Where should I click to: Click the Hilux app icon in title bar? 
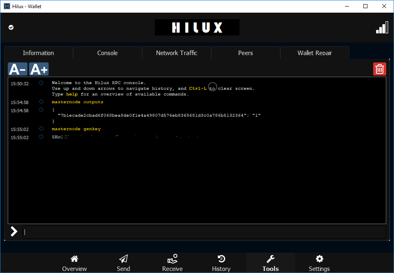(7, 6)
